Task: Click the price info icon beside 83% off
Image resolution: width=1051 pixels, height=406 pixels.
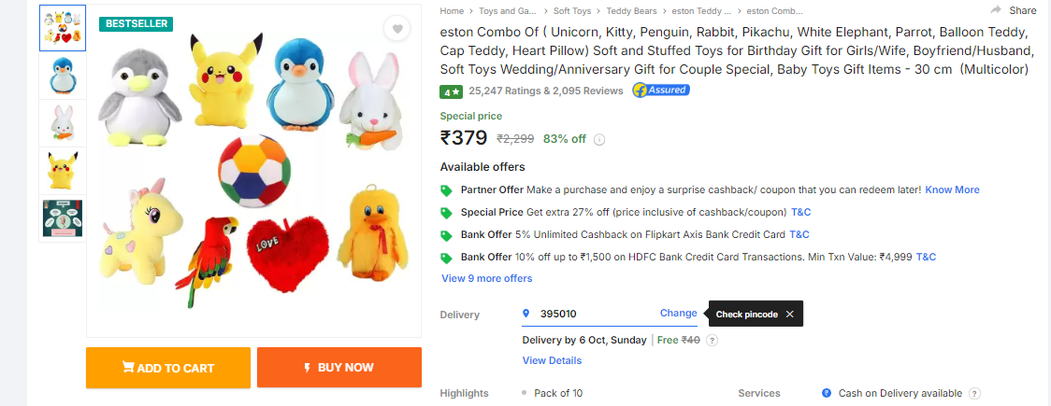Action: [599, 140]
